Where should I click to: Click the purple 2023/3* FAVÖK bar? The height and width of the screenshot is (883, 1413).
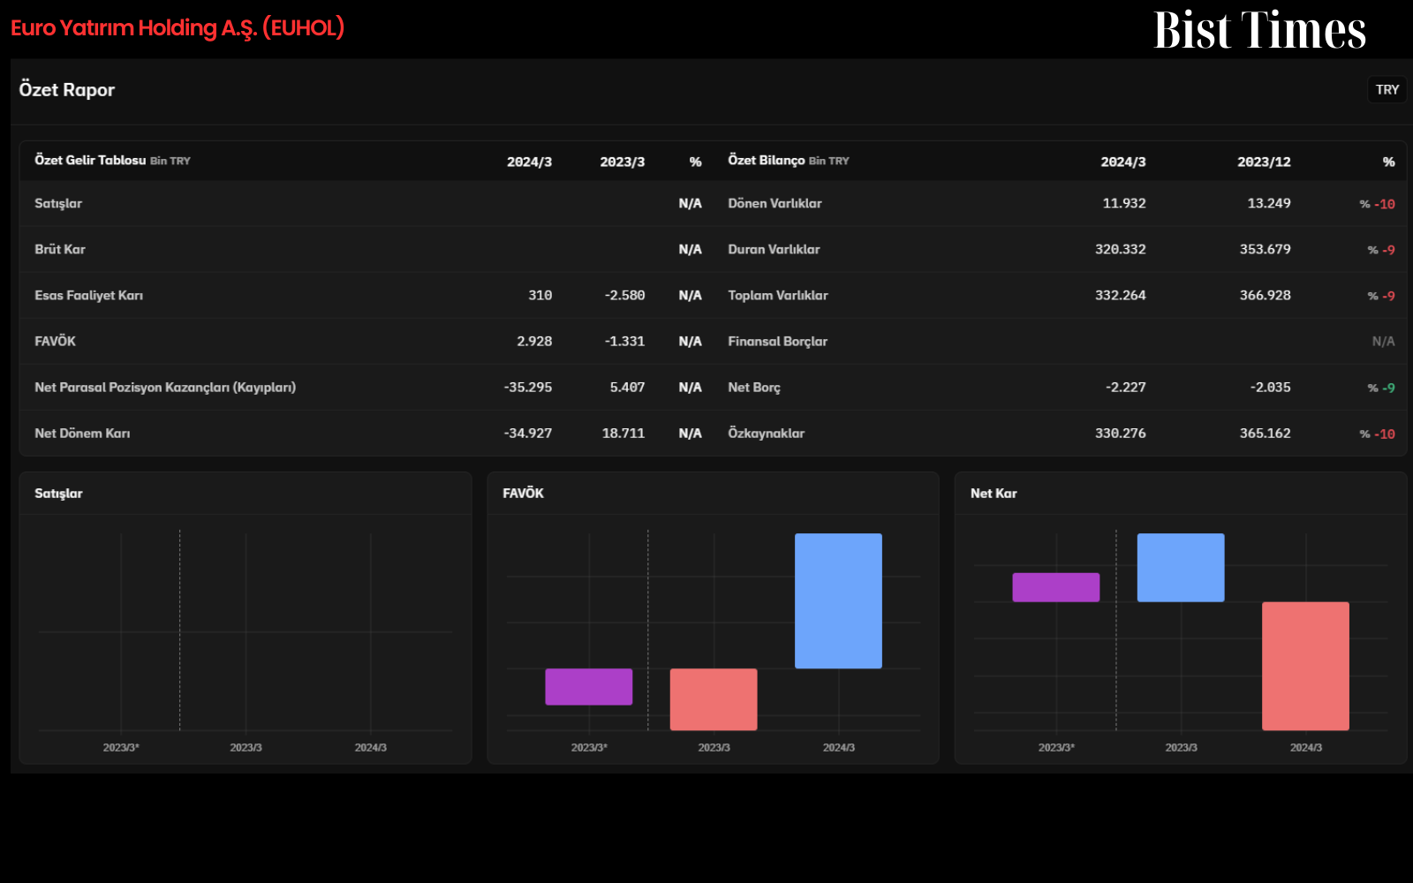[x=589, y=687]
